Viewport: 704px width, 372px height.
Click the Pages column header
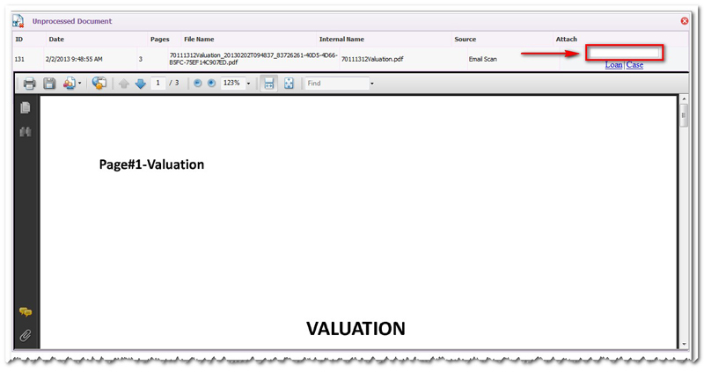point(160,39)
